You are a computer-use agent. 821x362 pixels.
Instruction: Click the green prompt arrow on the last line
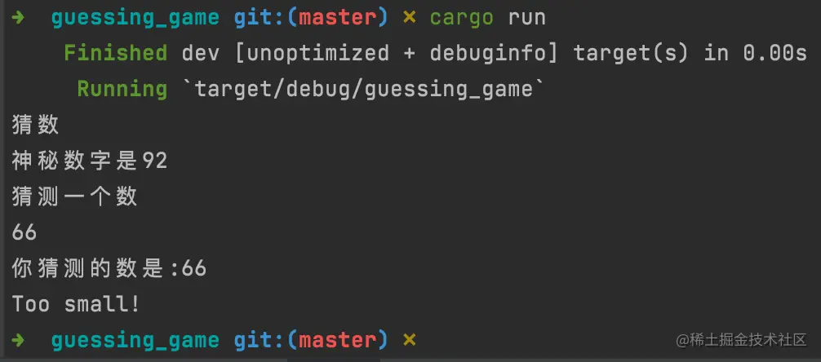click(17, 341)
